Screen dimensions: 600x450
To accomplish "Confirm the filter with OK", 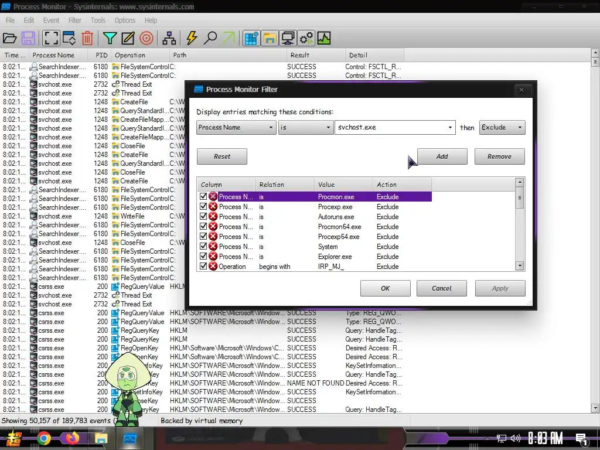I will pos(386,288).
